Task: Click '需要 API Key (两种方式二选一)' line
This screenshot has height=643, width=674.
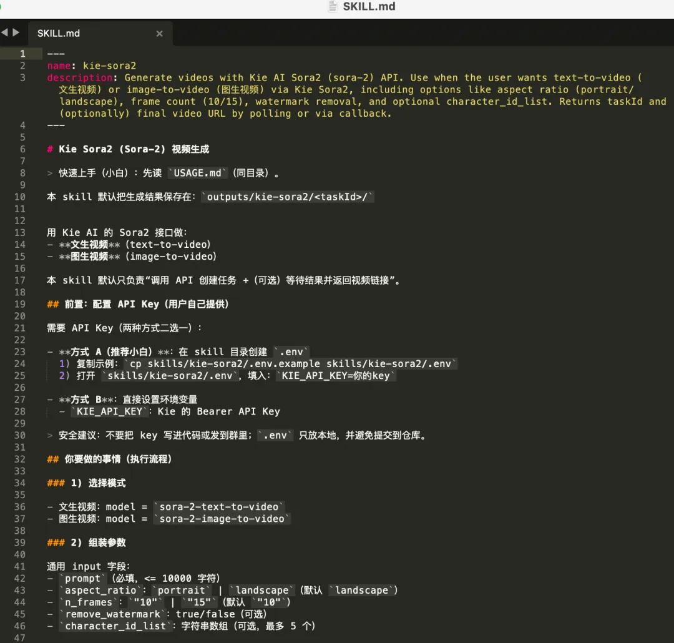Action: pyautogui.click(x=124, y=328)
